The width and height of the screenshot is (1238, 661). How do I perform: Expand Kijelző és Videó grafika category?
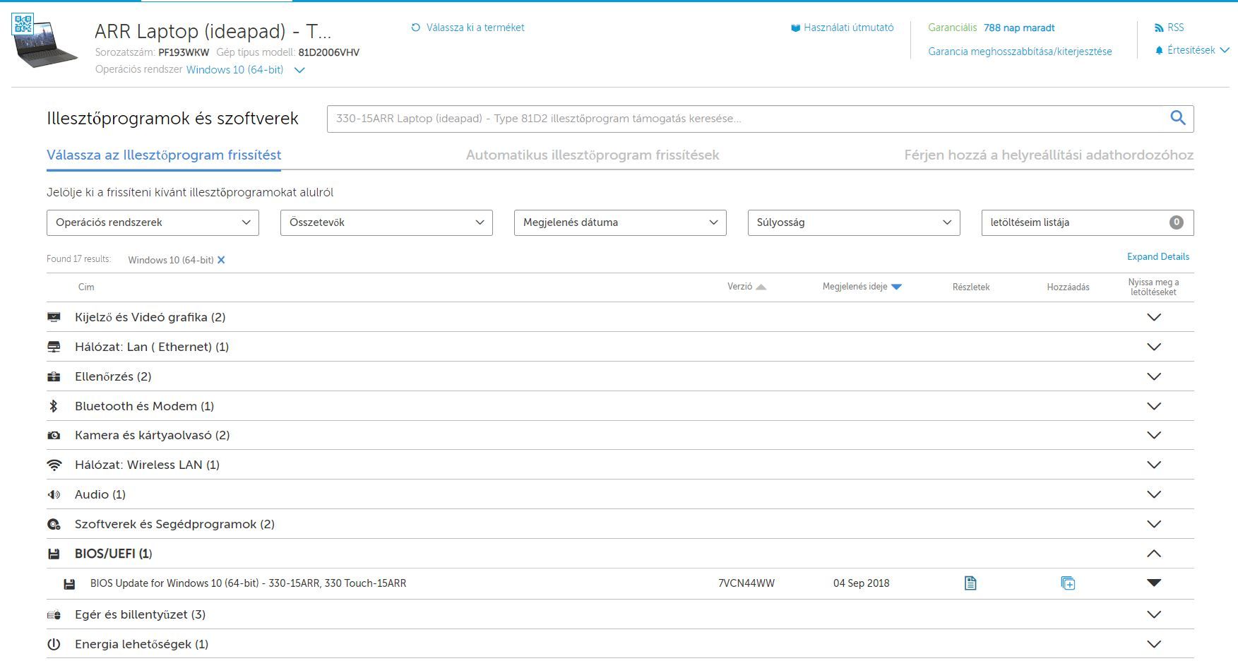coord(1154,317)
